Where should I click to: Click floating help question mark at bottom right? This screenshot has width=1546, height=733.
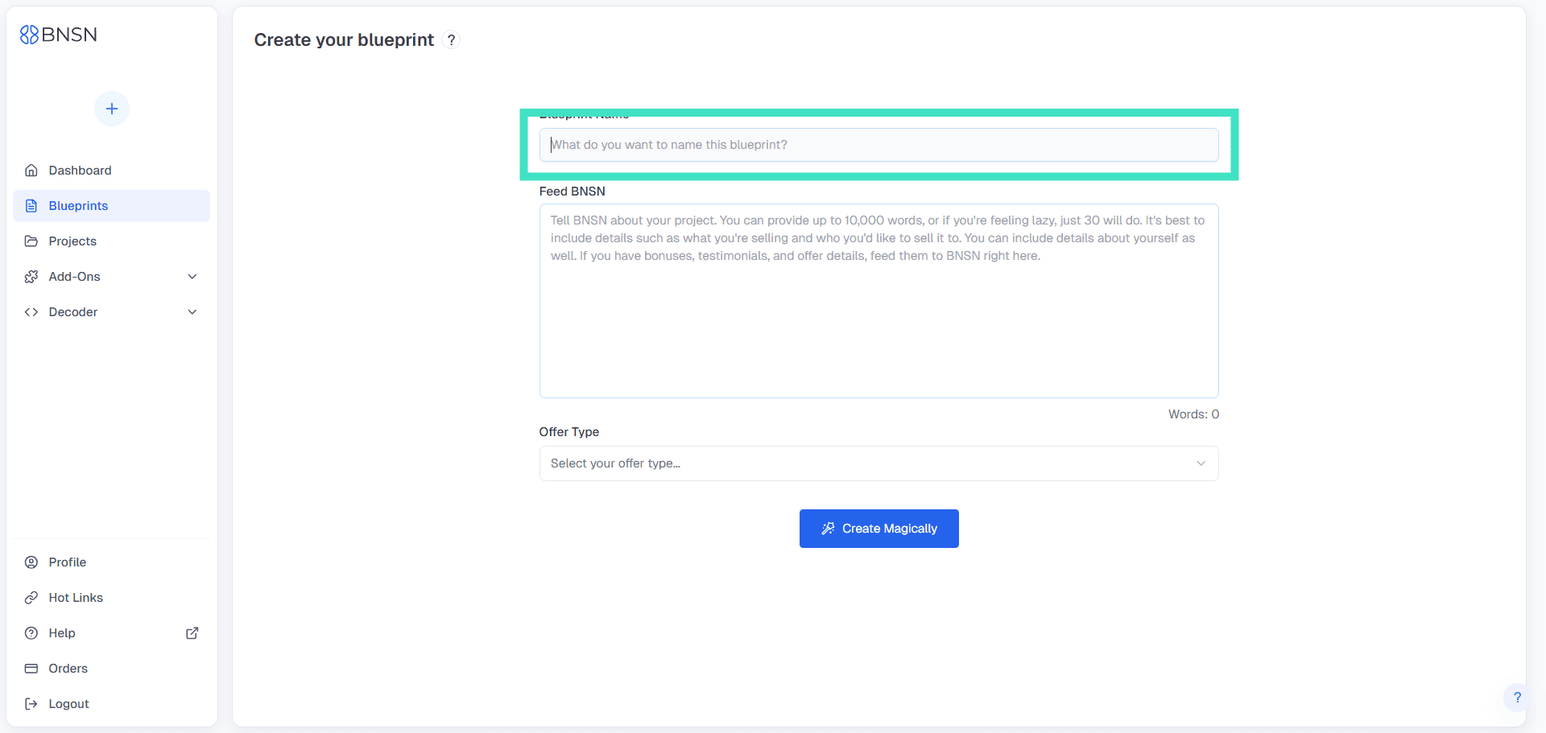(x=1517, y=698)
